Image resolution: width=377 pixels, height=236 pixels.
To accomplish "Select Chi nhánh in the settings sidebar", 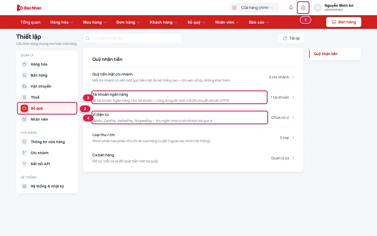I will 47,153.
